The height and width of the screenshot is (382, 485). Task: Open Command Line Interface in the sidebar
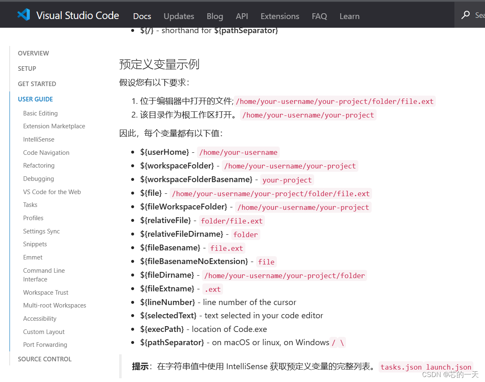point(44,275)
